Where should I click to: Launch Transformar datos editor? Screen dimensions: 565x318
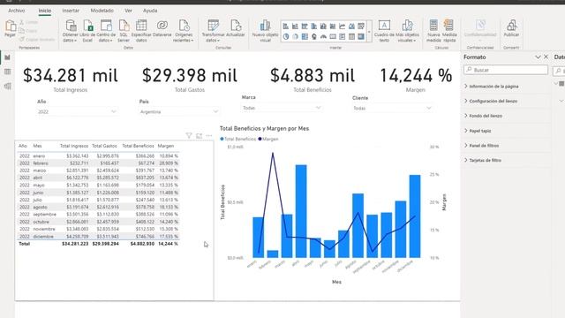214,31
